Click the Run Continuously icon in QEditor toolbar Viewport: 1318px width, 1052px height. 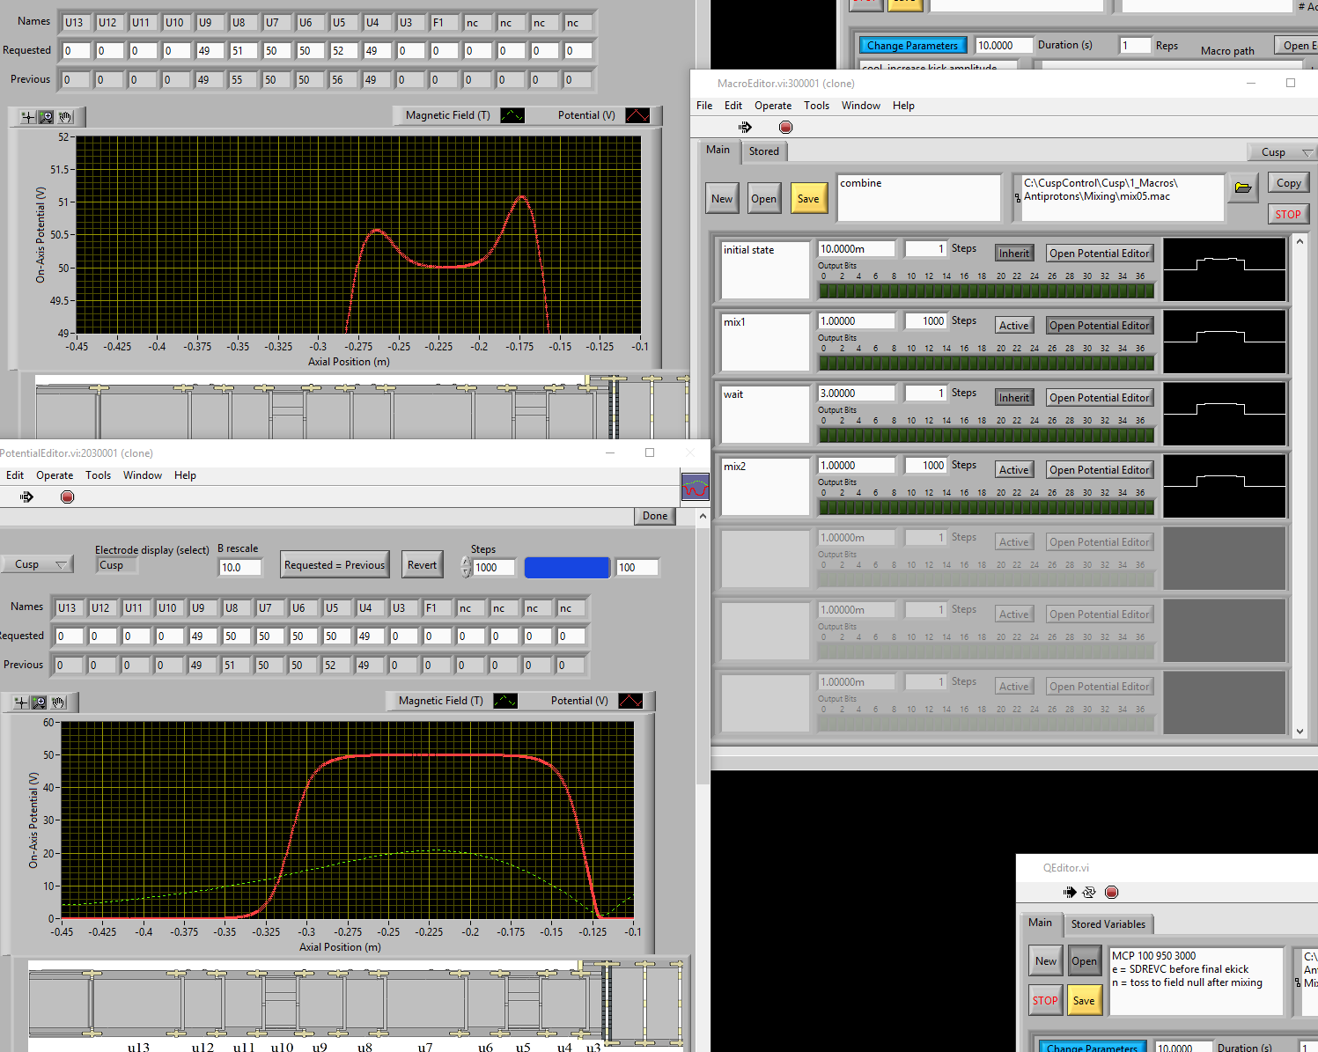coord(1089,893)
